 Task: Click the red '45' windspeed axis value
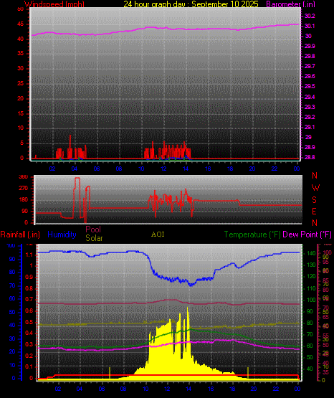[x=21, y=24]
